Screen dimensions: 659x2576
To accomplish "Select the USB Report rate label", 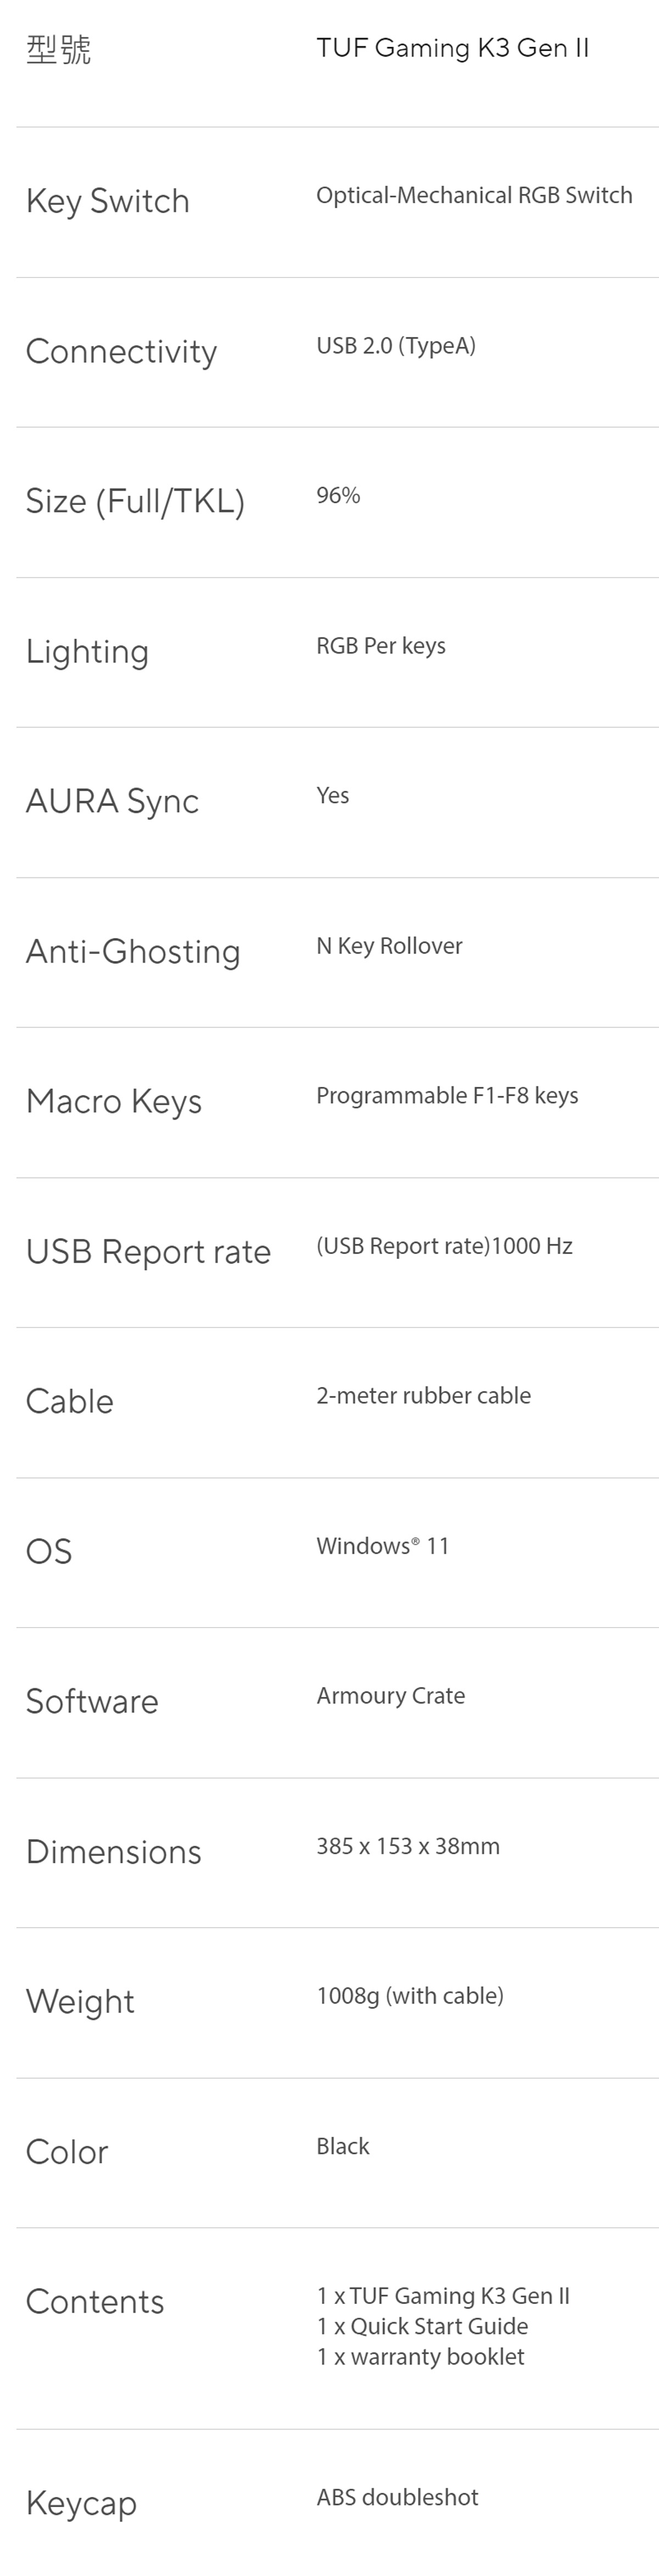I will point(148,1252).
